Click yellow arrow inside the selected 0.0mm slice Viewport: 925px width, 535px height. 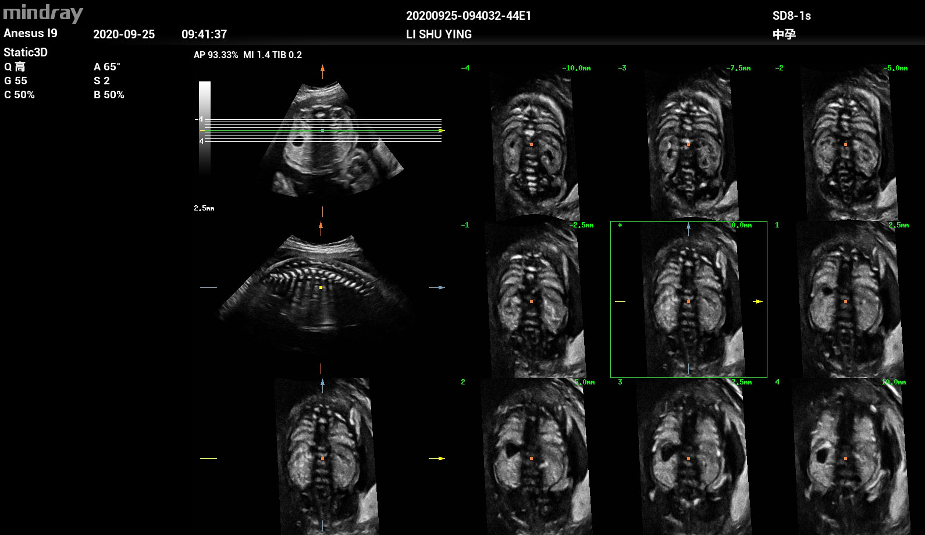point(757,302)
